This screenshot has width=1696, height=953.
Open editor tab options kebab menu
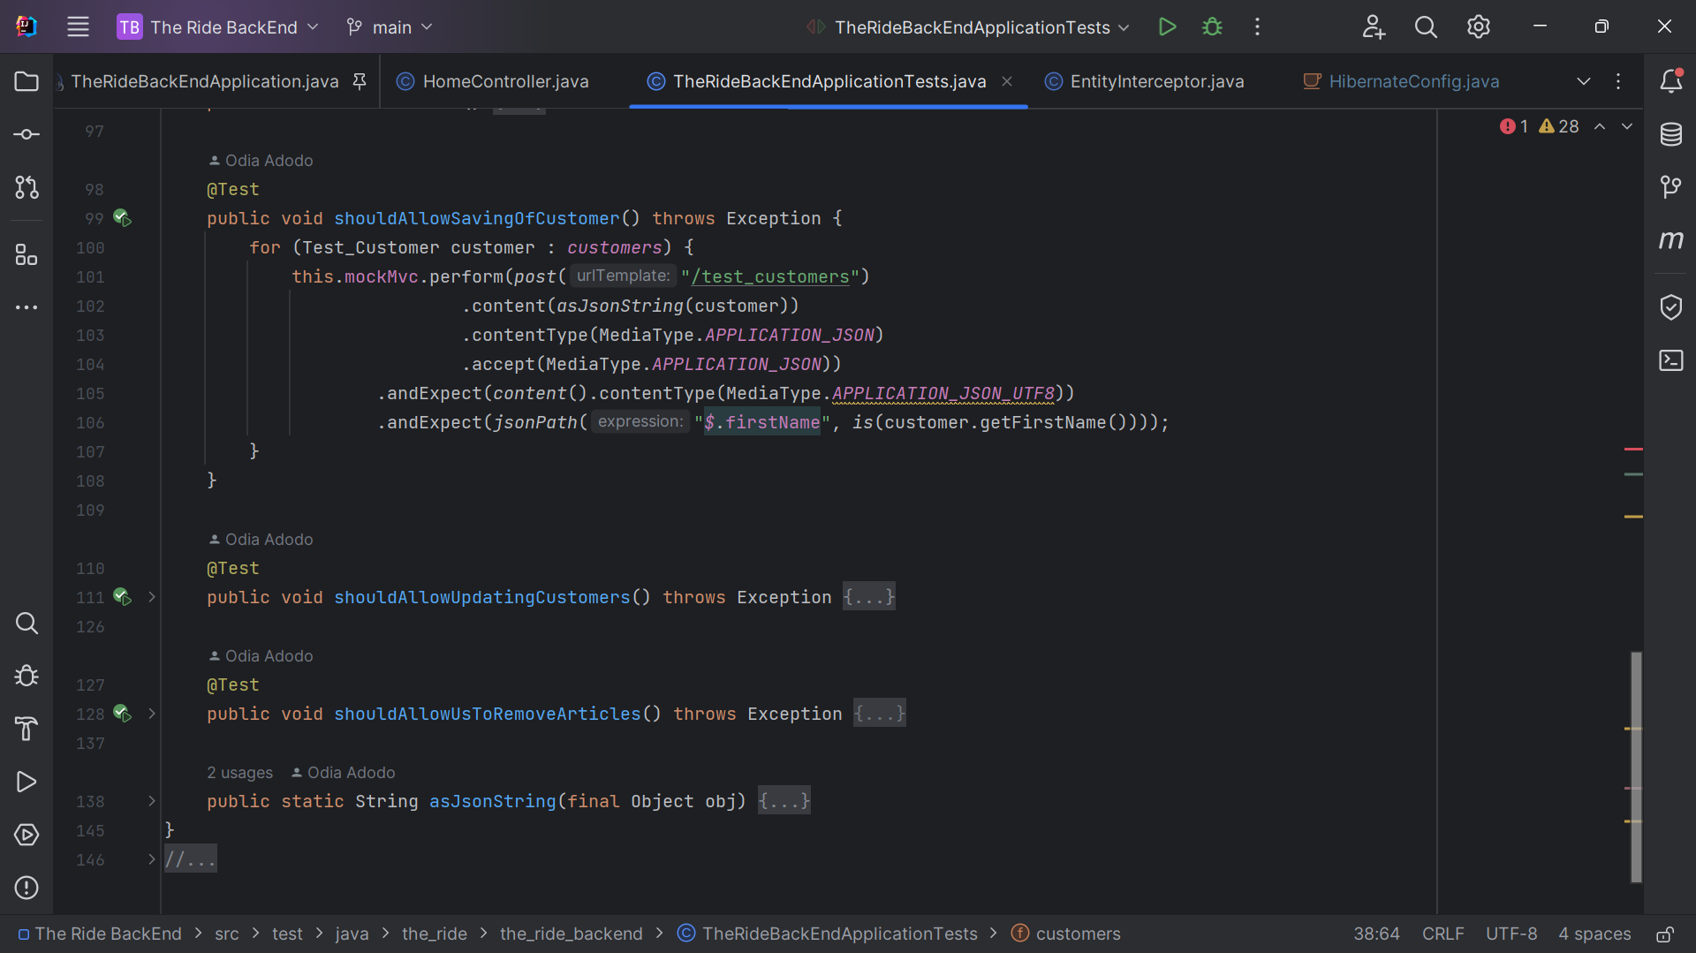(1617, 81)
